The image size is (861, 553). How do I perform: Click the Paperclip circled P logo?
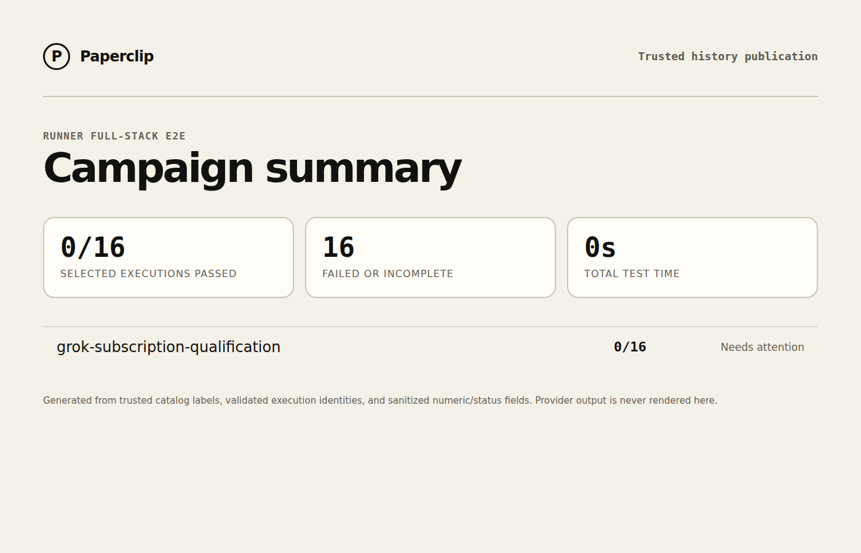[57, 57]
